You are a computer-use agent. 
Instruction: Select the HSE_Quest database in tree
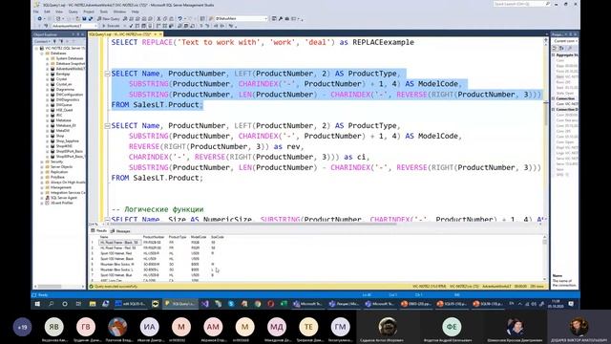[64, 110]
